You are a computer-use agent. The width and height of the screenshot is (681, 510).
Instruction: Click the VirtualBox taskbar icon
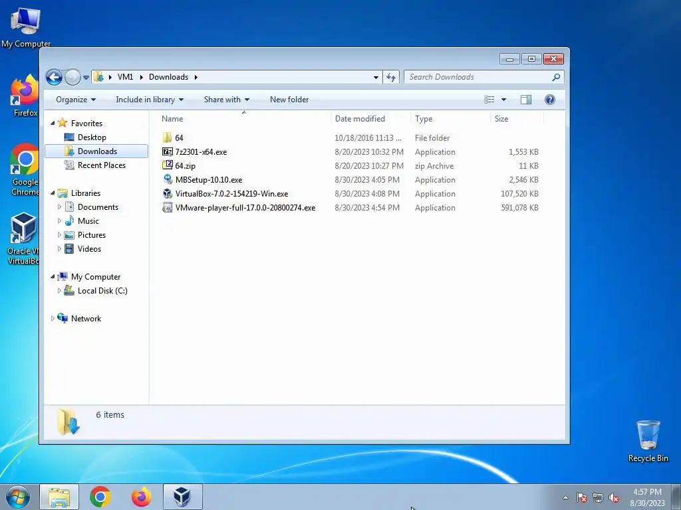pyautogui.click(x=182, y=497)
